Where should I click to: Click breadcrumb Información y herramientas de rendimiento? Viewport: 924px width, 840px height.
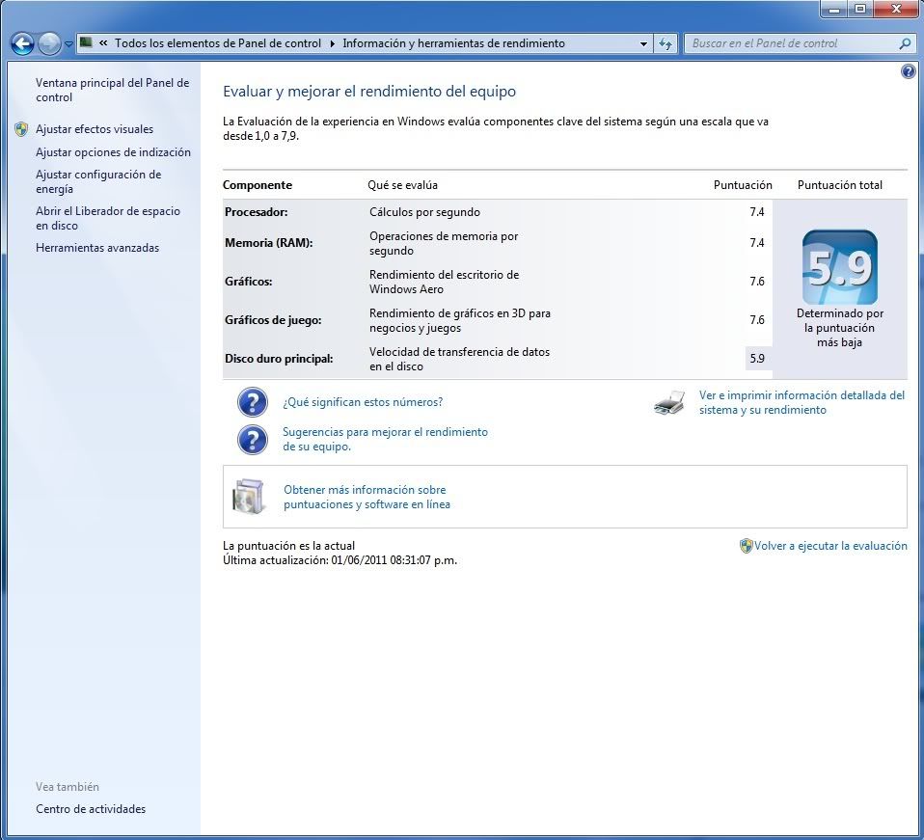coord(453,43)
